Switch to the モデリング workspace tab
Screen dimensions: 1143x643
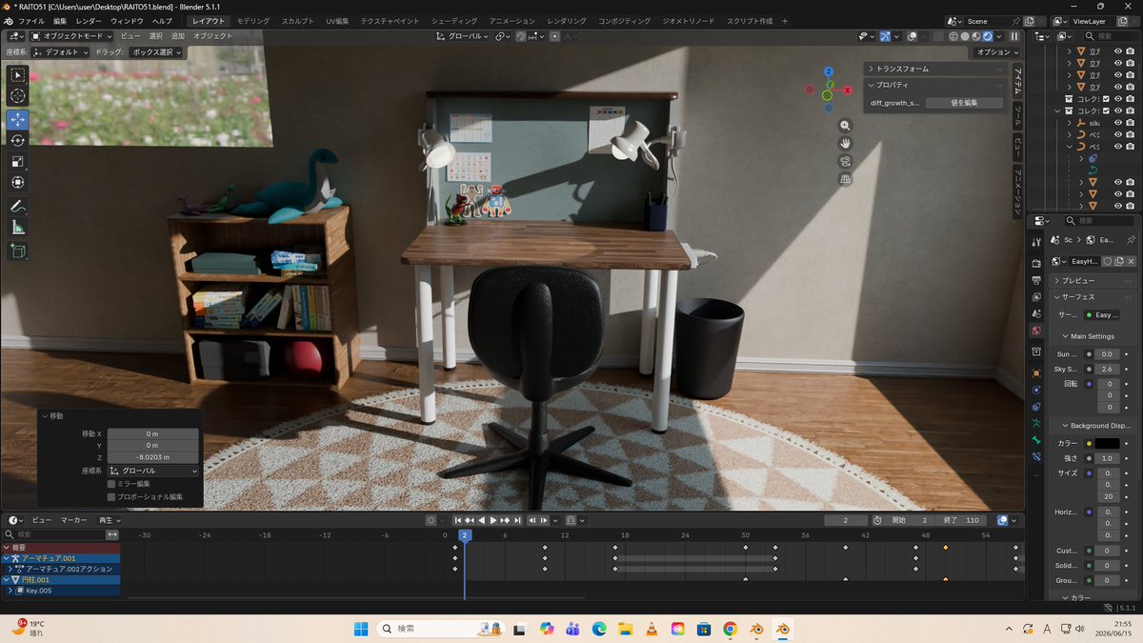pos(252,21)
